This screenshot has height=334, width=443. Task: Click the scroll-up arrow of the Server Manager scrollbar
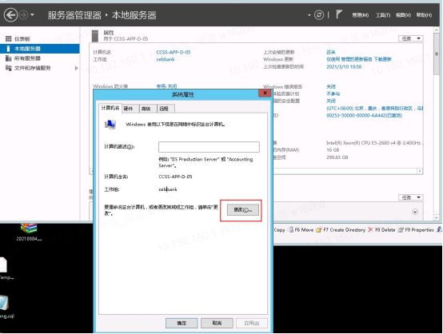pyautogui.click(x=437, y=30)
